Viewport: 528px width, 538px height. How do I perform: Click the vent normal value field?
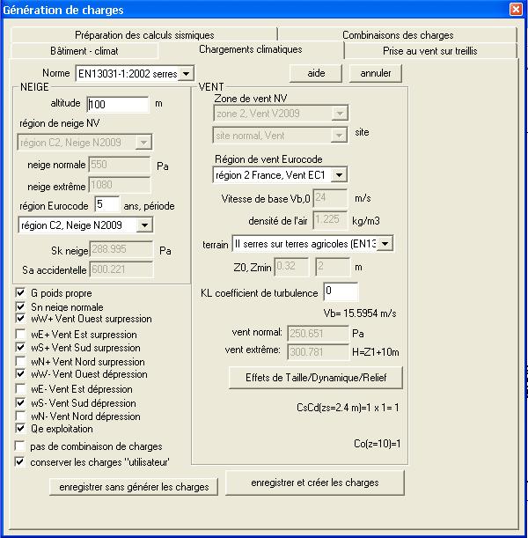(x=318, y=334)
